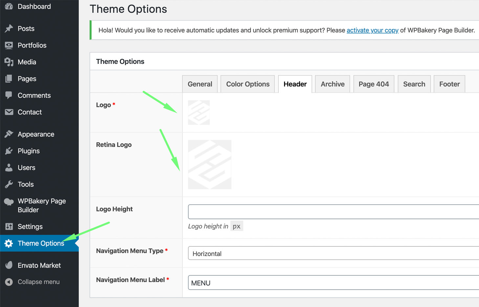This screenshot has height=307, width=479.
Task: Click the Contact envelope icon
Action: point(9,112)
